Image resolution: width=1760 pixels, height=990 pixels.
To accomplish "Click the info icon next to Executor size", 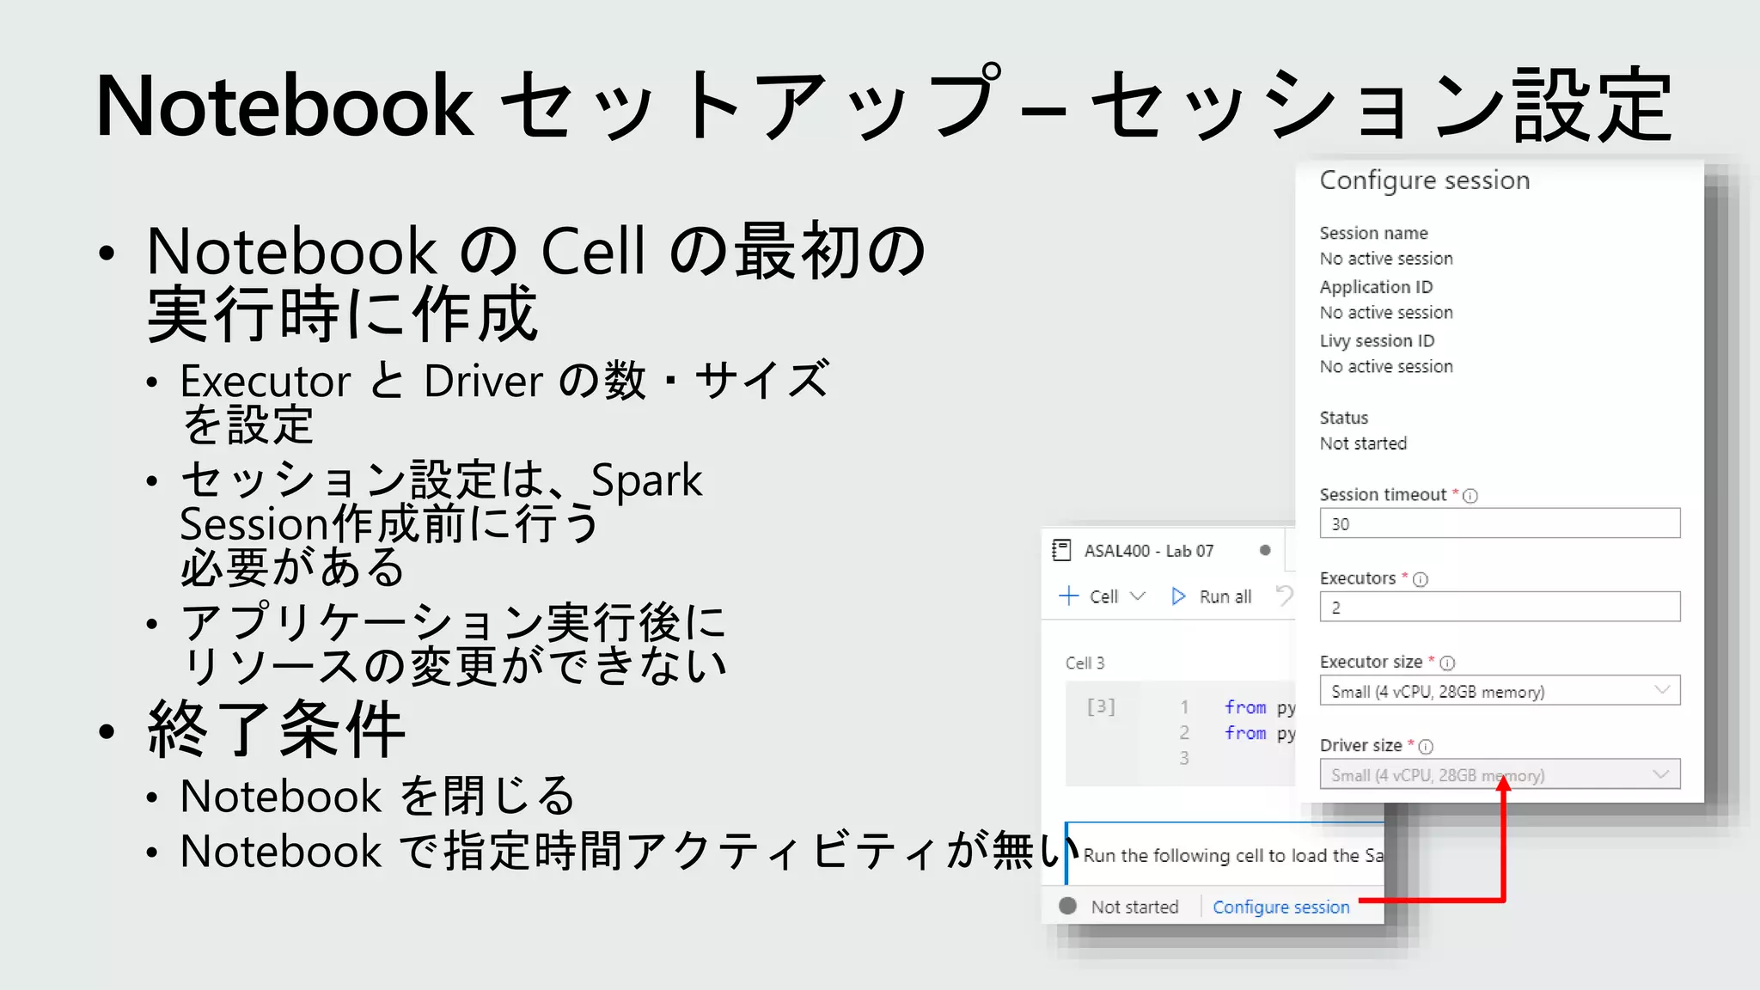I will point(1447,663).
